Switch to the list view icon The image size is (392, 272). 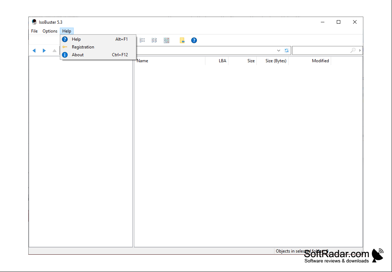pyautogui.click(x=142, y=40)
